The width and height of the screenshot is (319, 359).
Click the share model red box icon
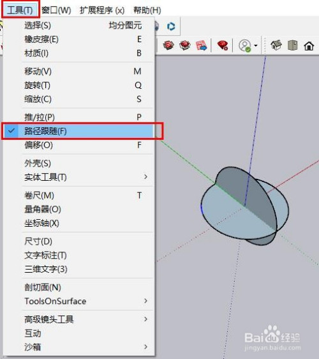[185, 45]
